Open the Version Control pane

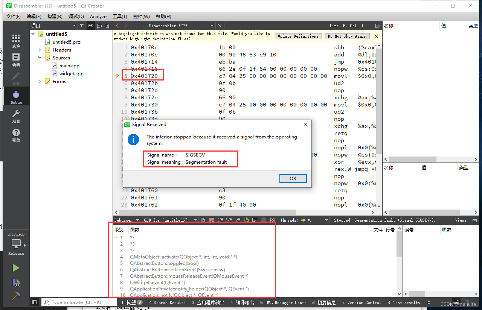(x=361, y=302)
